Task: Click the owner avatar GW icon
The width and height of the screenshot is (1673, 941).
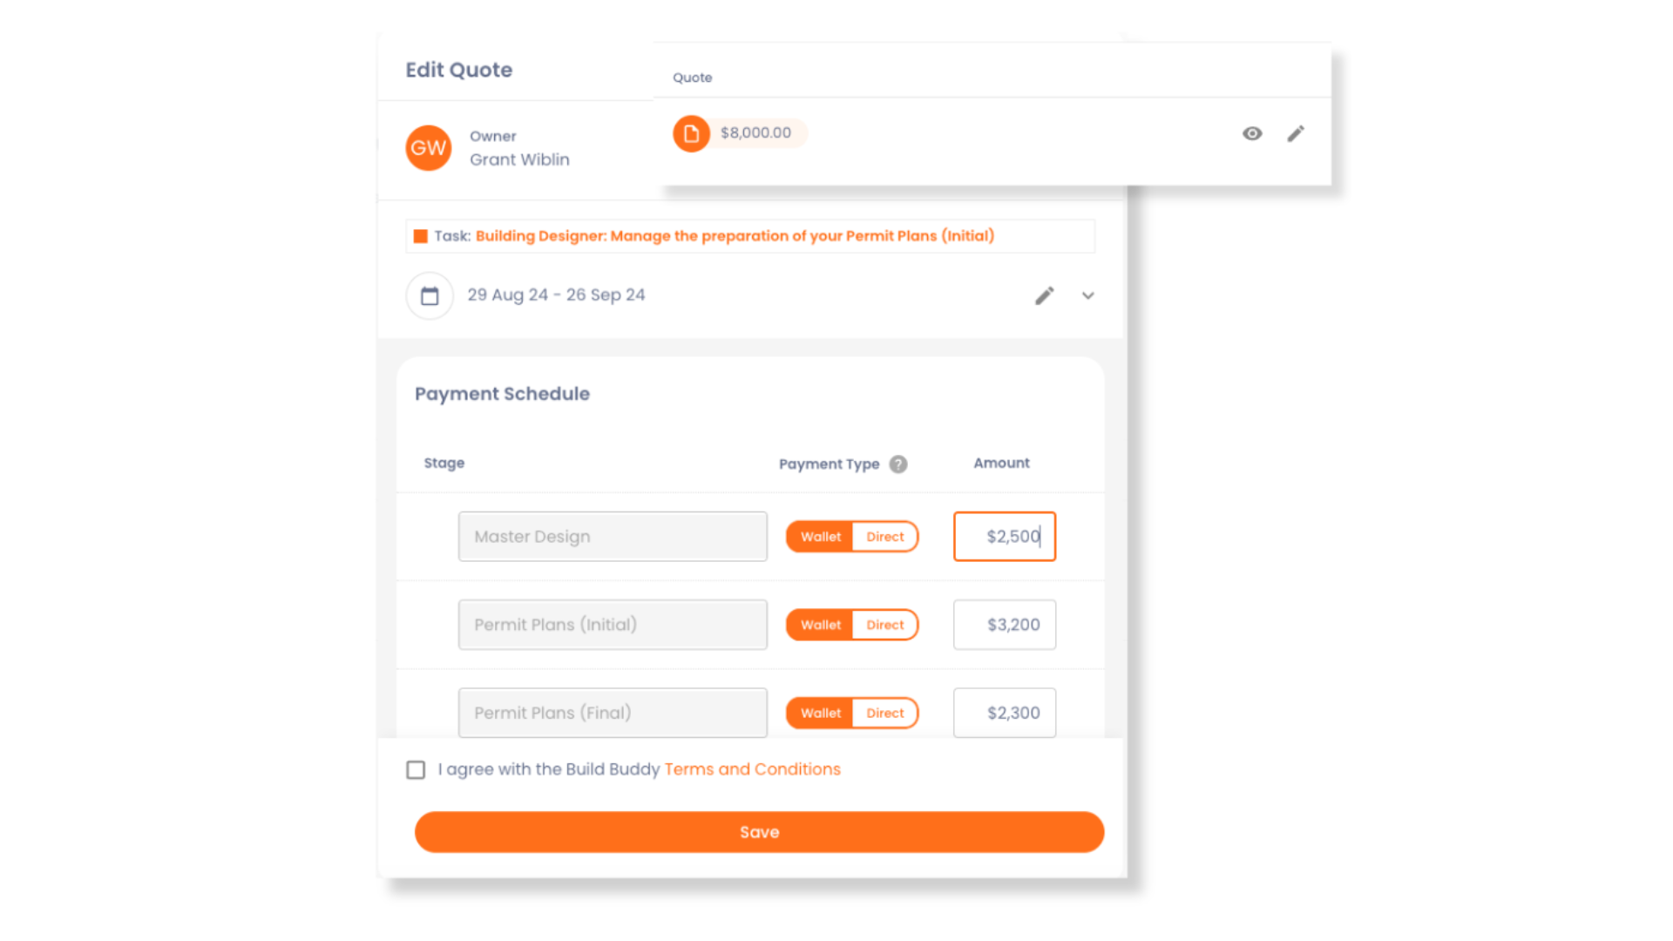Action: [x=428, y=147]
